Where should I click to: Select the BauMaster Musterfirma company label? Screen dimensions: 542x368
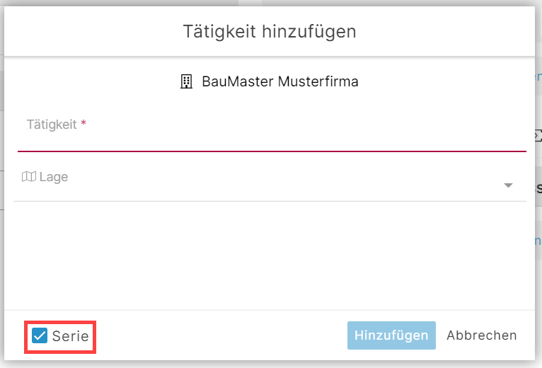[x=280, y=81]
